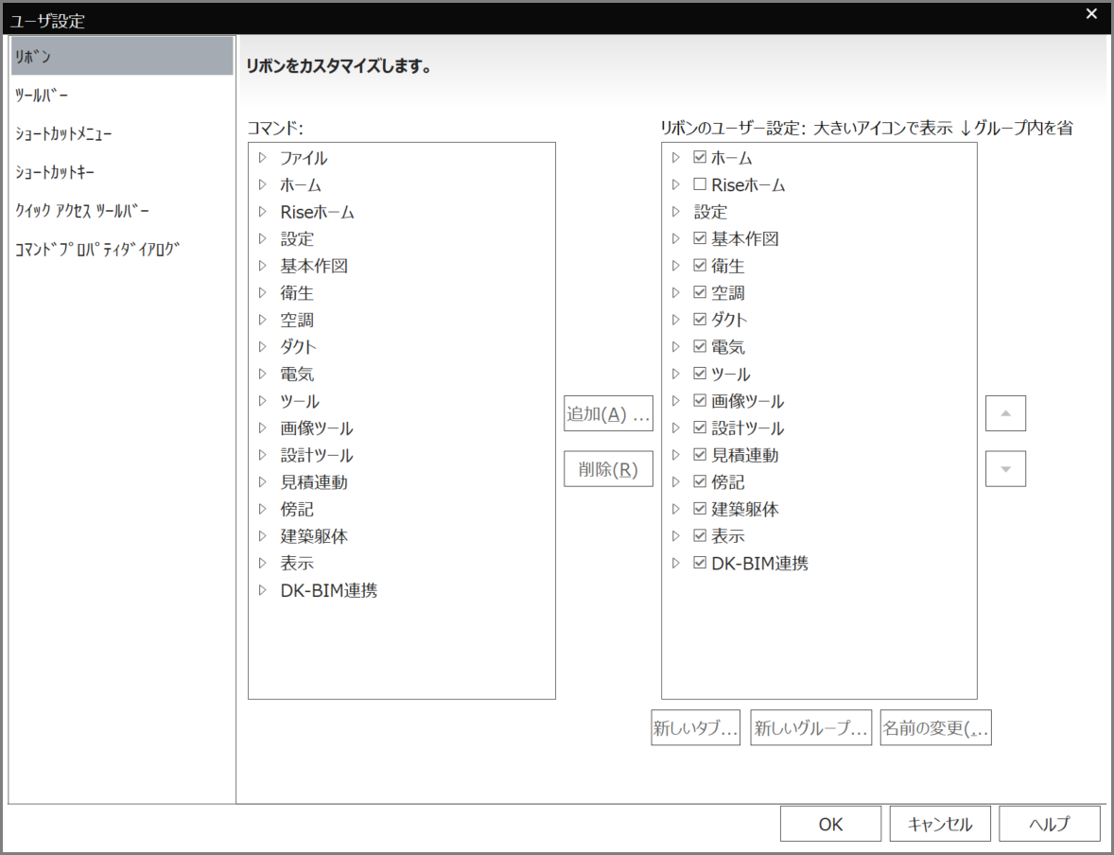Expand ファイル in the command list

263,158
